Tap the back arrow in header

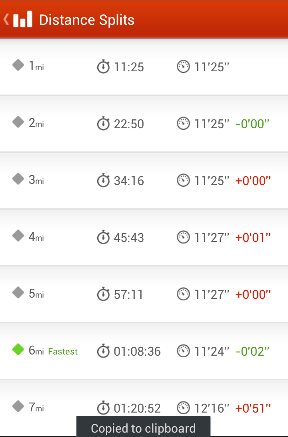[6, 20]
